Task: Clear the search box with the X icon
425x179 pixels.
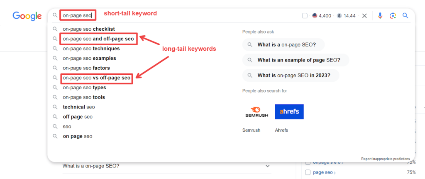Action: coord(364,16)
